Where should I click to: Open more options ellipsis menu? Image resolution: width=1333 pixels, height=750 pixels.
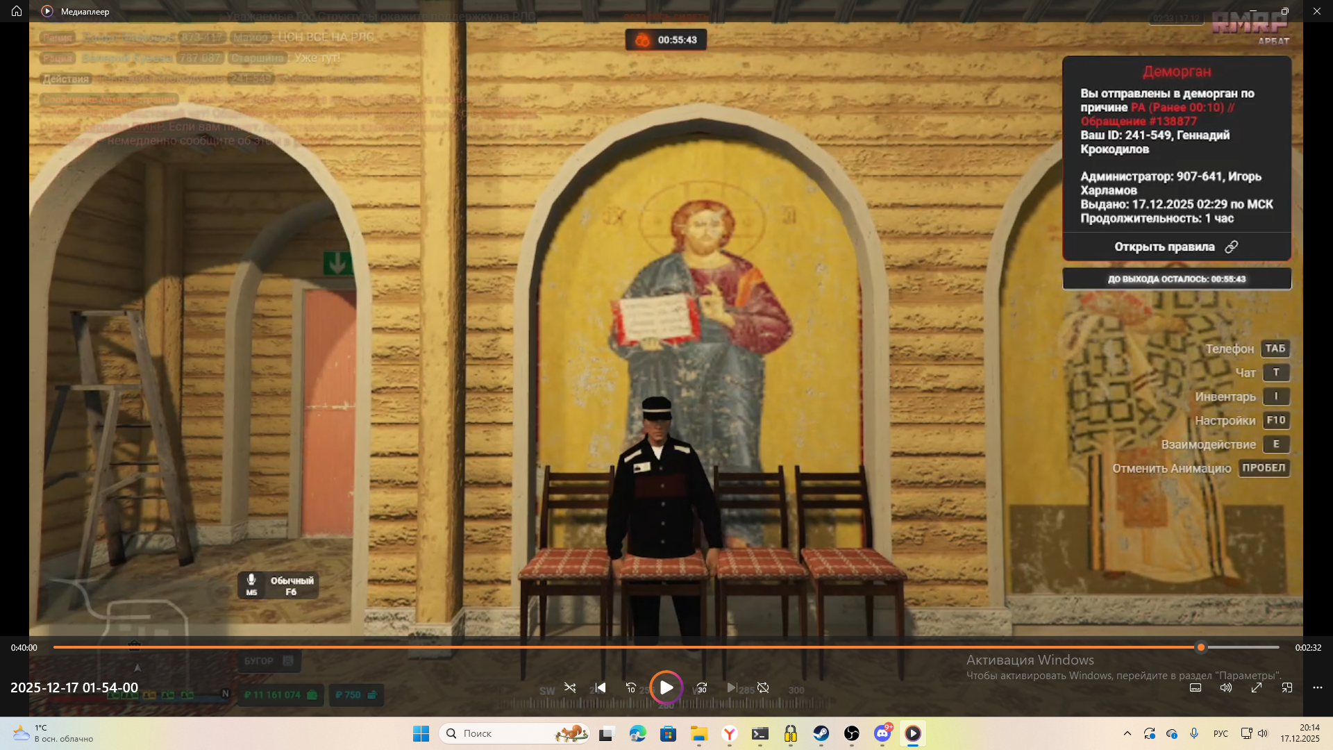tap(1318, 687)
